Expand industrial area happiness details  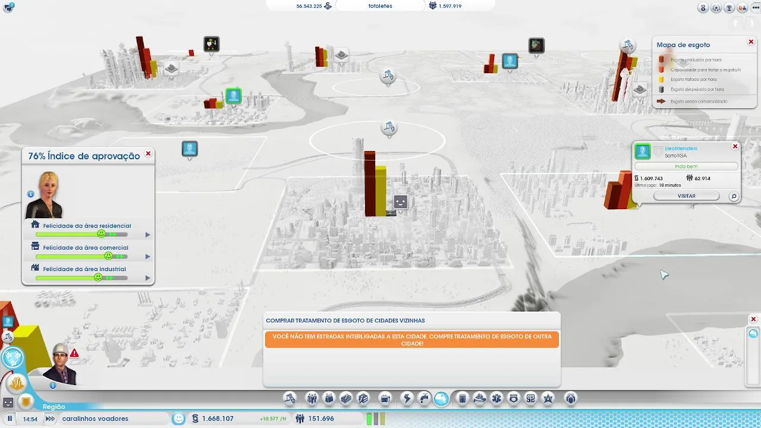(147, 278)
